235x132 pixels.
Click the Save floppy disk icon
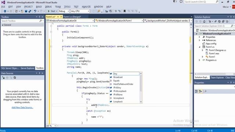(26, 11)
